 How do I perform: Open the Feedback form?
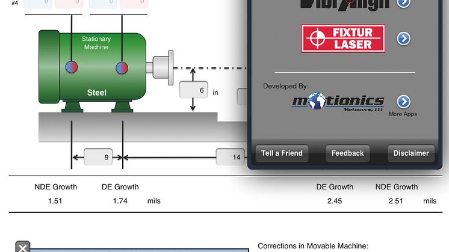tap(347, 153)
